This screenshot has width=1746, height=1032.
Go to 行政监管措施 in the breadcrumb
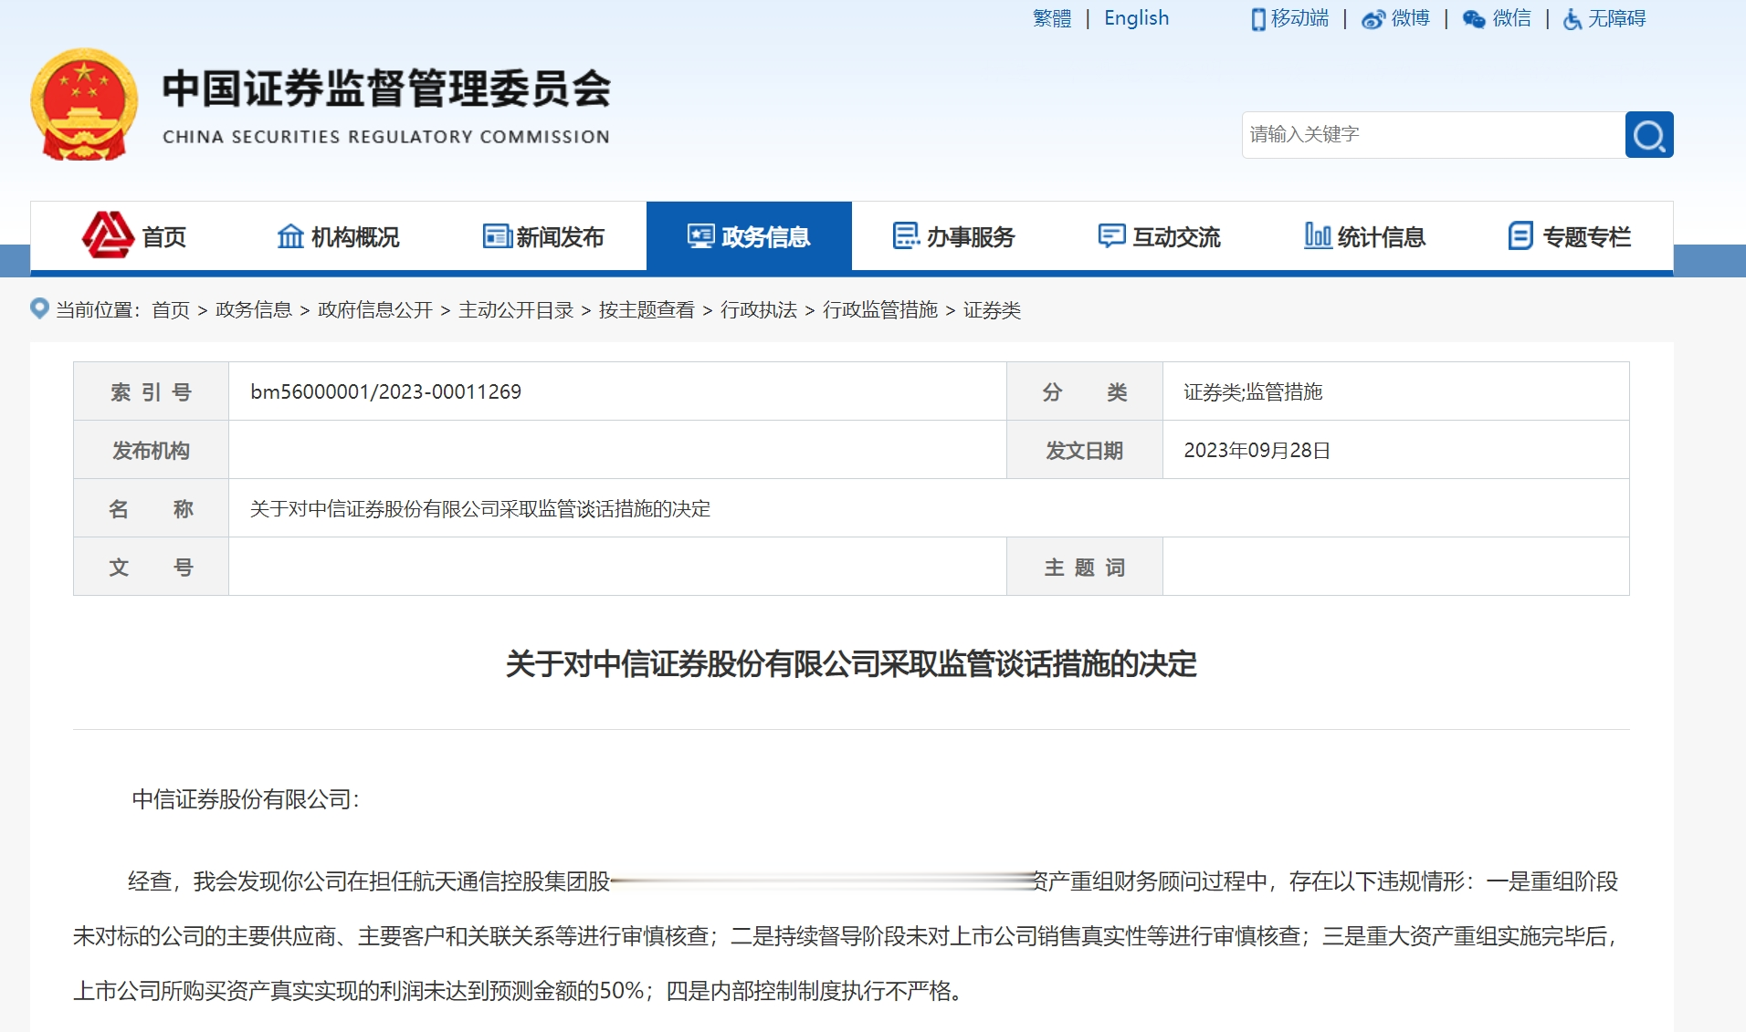click(x=879, y=310)
